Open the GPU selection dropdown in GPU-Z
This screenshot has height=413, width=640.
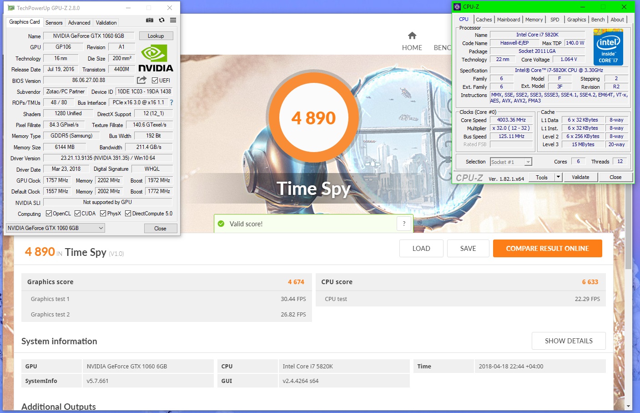[x=55, y=228]
